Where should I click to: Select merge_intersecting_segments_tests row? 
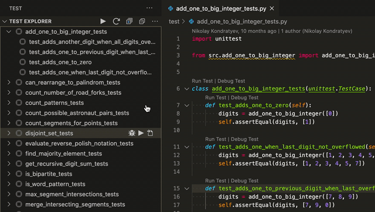click(x=81, y=204)
